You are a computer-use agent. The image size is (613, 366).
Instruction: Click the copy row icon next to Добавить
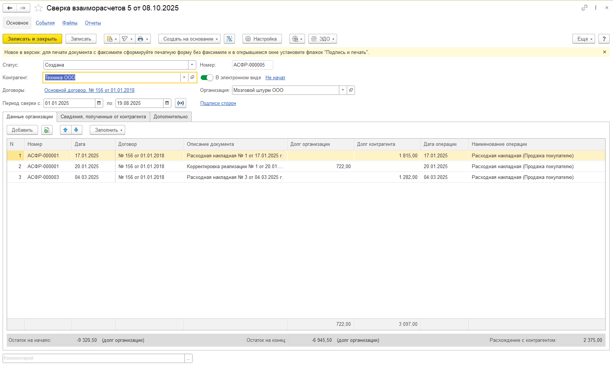click(x=47, y=130)
